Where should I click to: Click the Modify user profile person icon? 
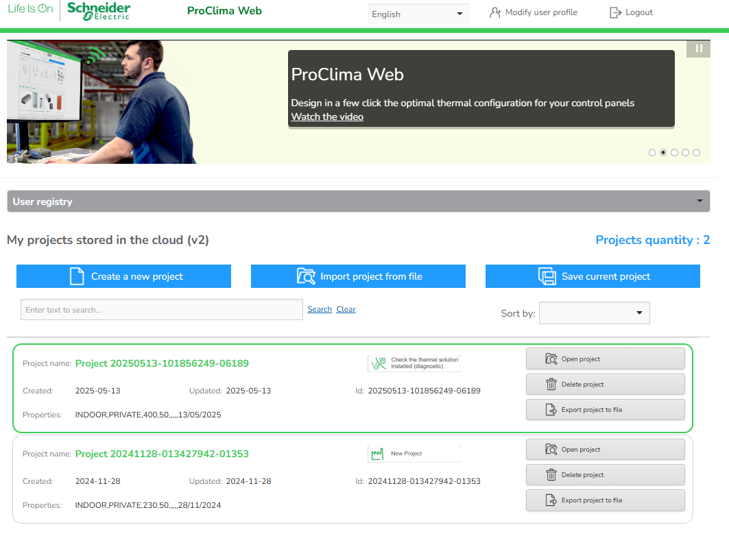(495, 12)
